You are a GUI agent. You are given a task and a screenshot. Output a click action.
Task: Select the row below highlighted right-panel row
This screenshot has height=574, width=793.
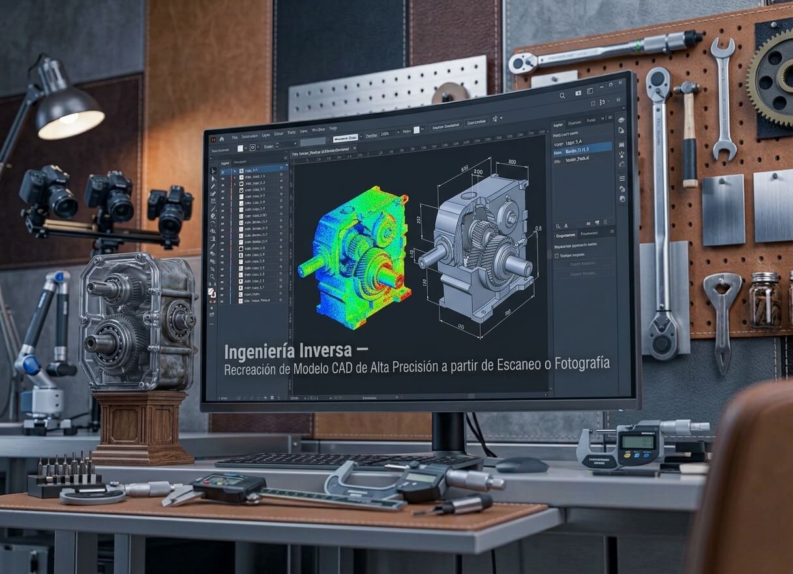pos(582,159)
